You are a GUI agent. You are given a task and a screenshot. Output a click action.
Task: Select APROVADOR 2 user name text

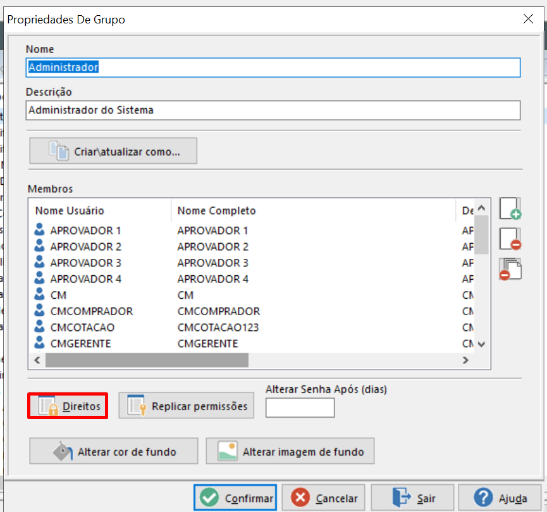coord(86,247)
